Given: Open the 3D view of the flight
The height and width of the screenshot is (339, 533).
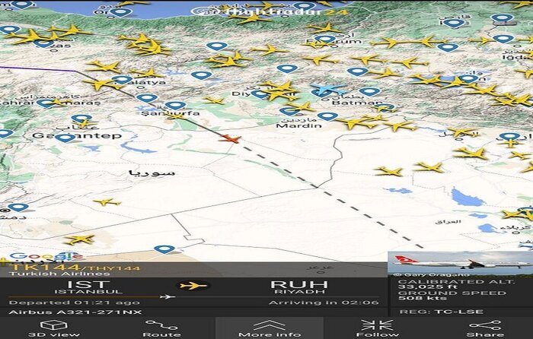Looking at the screenshot, I should [x=43, y=327].
